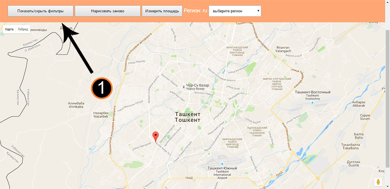Click the red location marker pin
The width and height of the screenshot is (390, 189).
[156, 137]
